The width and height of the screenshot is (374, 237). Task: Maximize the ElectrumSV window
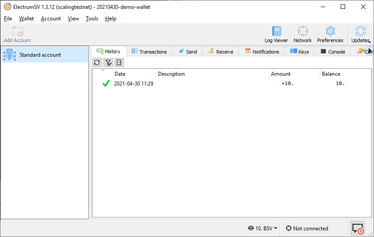pos(343,7)
